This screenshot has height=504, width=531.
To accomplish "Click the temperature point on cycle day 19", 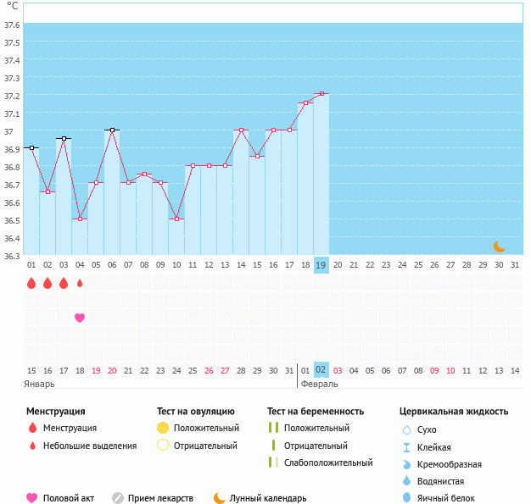I will pos(321,94).
